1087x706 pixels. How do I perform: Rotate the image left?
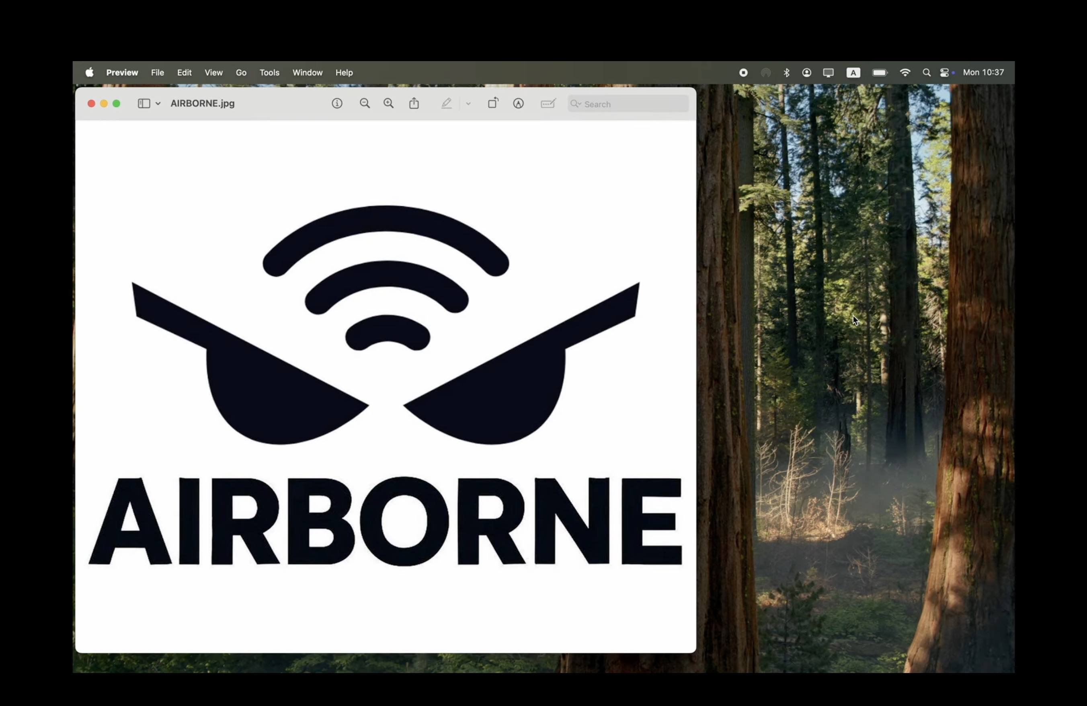(493, 104)
